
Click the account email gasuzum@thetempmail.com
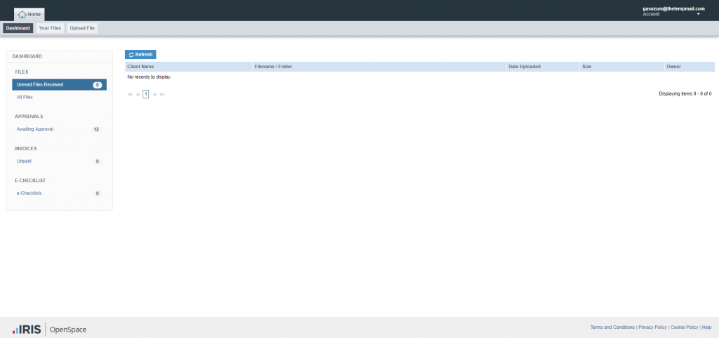(x=673, y=8)
